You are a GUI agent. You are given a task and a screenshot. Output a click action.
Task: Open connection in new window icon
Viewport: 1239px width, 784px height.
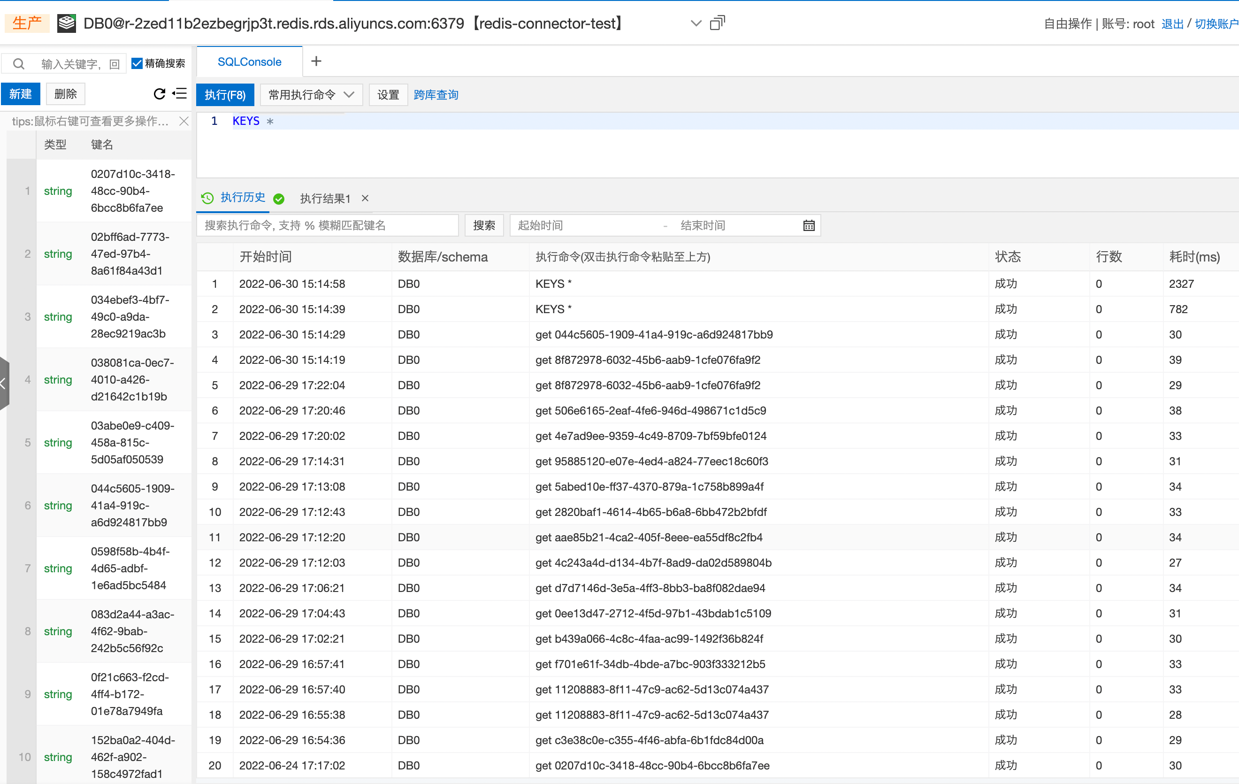[x=717, y=23]
